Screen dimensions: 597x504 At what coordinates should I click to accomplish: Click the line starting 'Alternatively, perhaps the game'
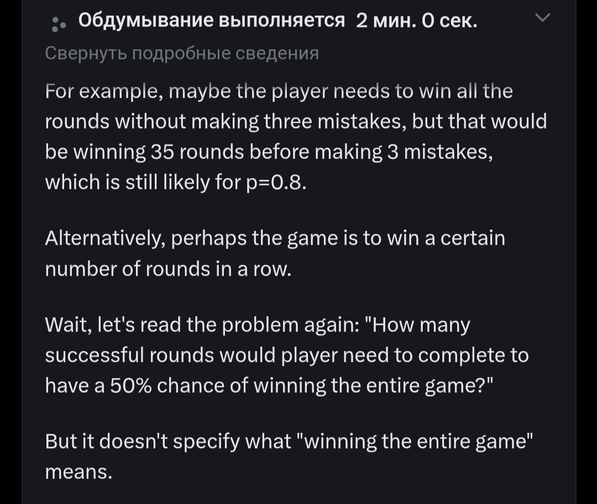[x=275, y=239]
